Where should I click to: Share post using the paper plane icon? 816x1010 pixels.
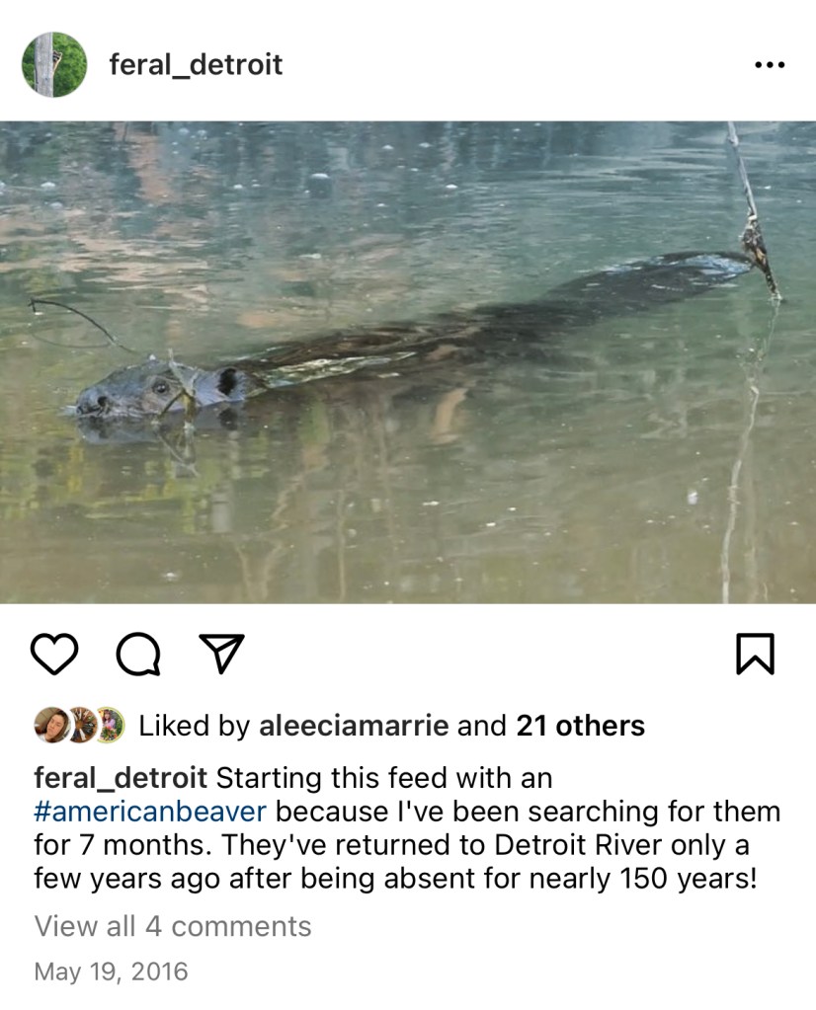pyautogui.click(x=221, y=653)
